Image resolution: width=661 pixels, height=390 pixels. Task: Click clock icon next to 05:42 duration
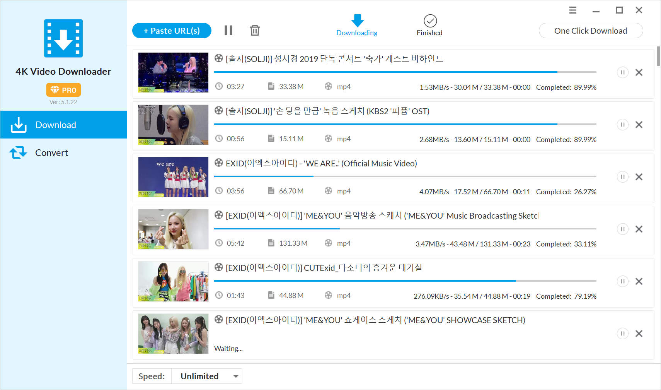click(x=219, y=243)
